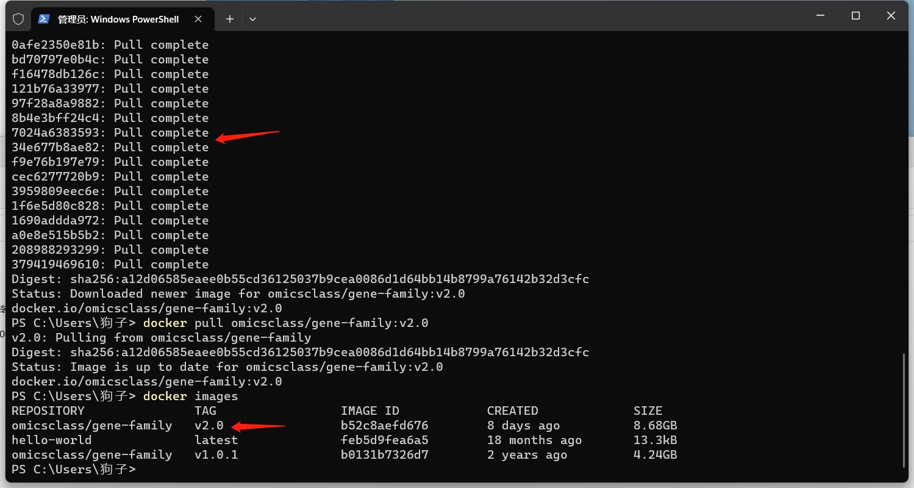Click the 7024a6383593: Pull complete line
Image resolution: width=914 pixels, height=488 pixels.
pos(110,133)
